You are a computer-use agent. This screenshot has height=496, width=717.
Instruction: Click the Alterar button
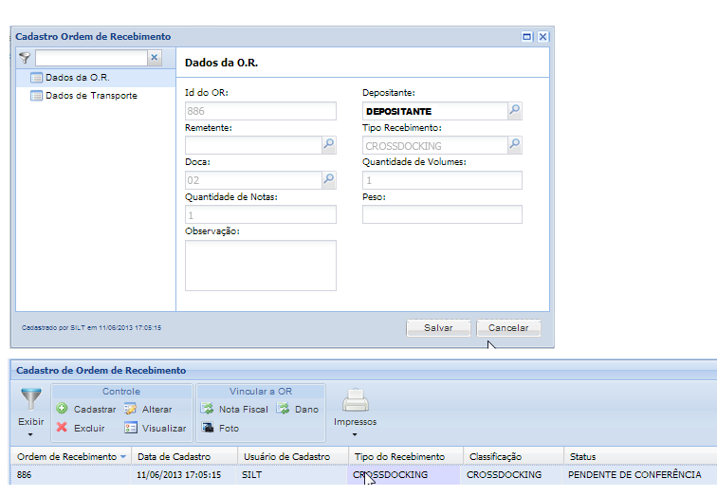(x=149, y=409)
